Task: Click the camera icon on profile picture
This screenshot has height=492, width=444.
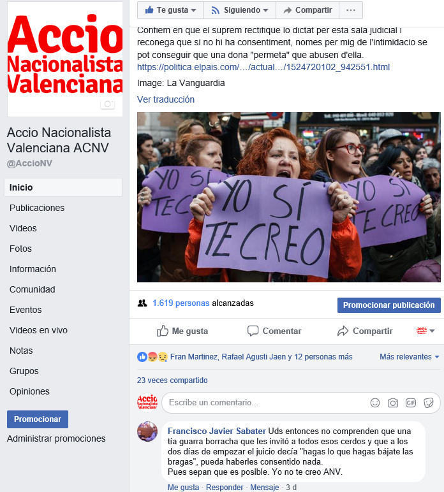Action: click(107, 104)
